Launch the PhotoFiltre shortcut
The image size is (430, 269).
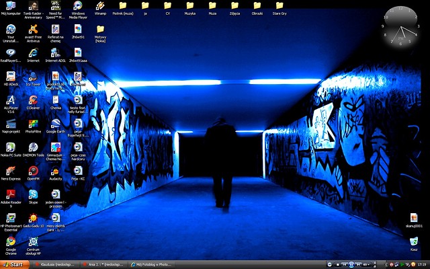click(x=33, y=126)
